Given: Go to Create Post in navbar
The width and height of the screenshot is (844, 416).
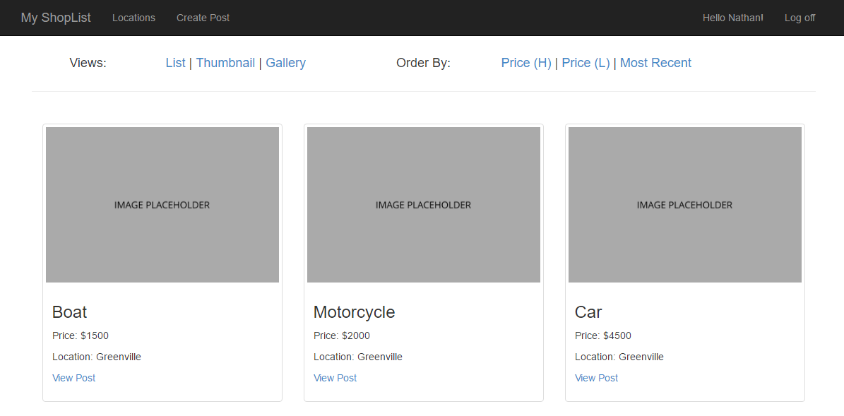Looking at the screenshot, I should 203,18.
